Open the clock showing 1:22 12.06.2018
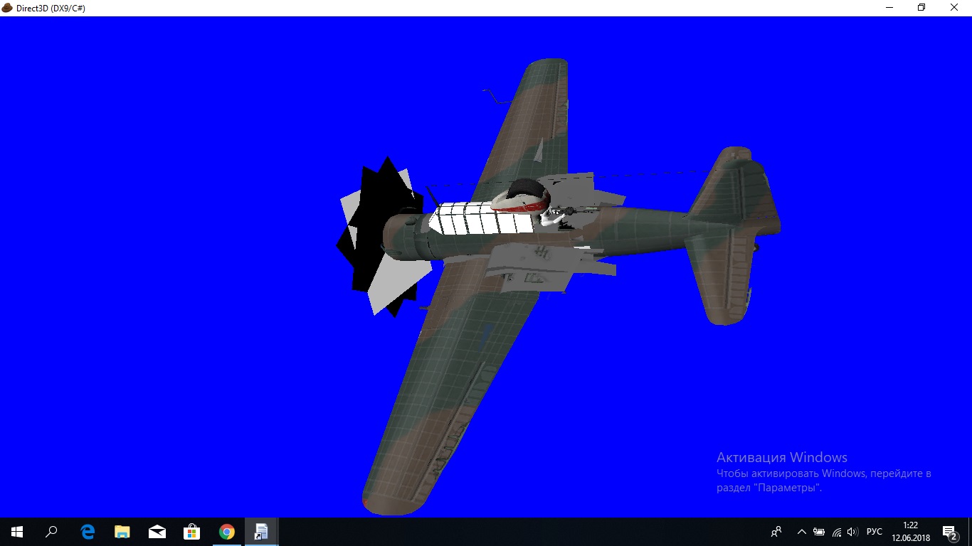The width and height of the screenshot is (972, 546). 911,532
